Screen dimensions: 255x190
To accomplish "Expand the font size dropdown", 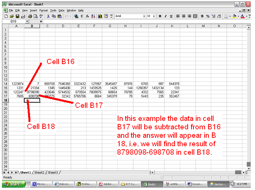I will pyautogui.click(x=154, y=17).
